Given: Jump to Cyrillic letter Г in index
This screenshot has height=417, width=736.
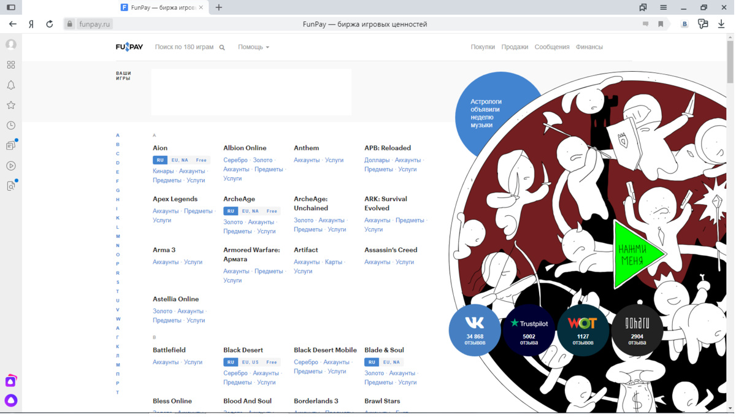Looking at the screenshot, I should click(x=118, y=337).
